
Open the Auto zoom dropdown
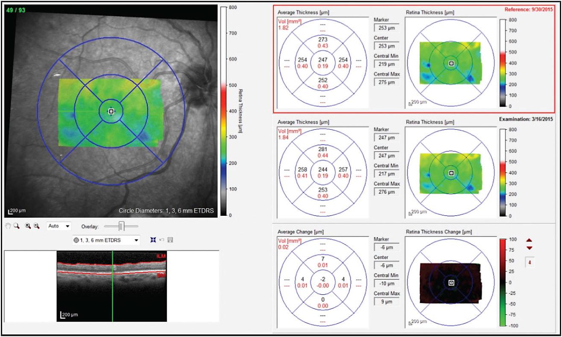[x=59, y=226]
